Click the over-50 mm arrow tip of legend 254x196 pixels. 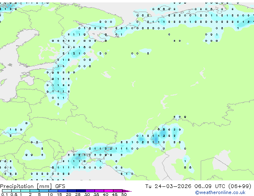click(x=127, y=191)
